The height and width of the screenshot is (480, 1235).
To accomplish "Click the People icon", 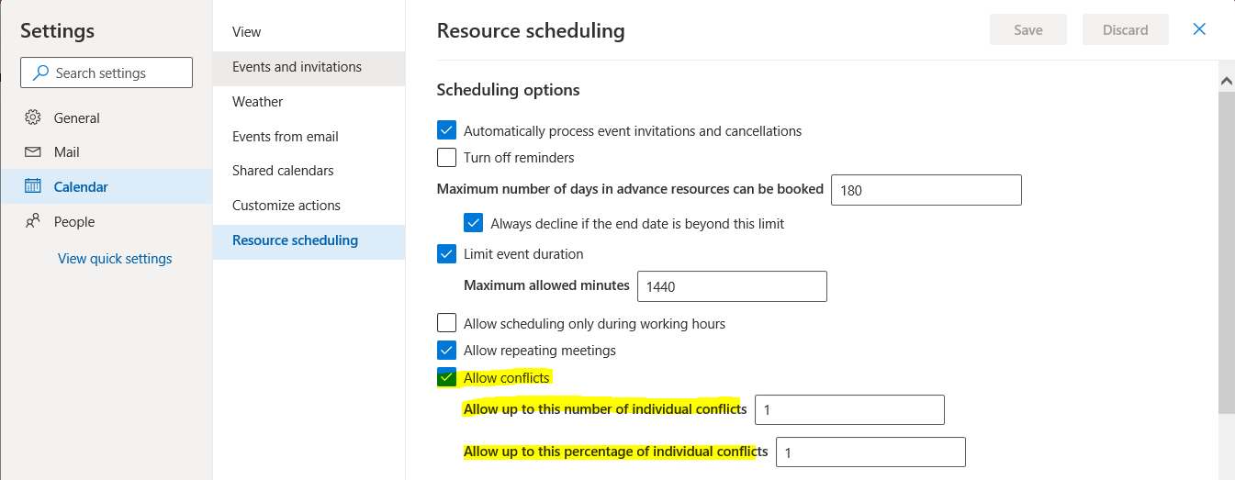I will 33,221.
